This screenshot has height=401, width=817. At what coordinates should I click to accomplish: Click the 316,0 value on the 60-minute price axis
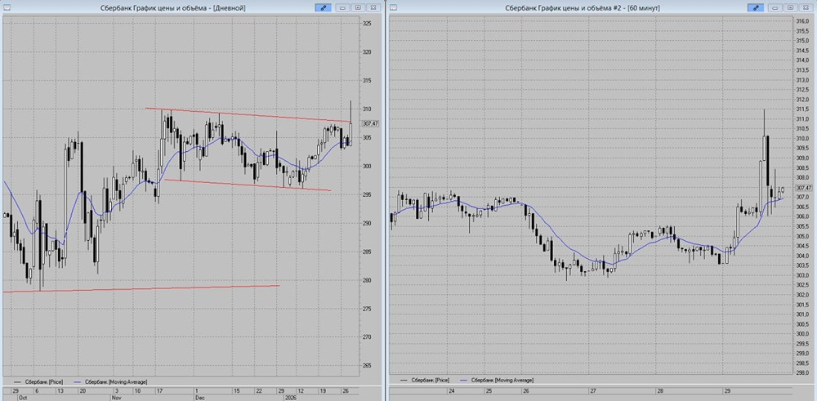pyautogui.click(x=802, y=21)
